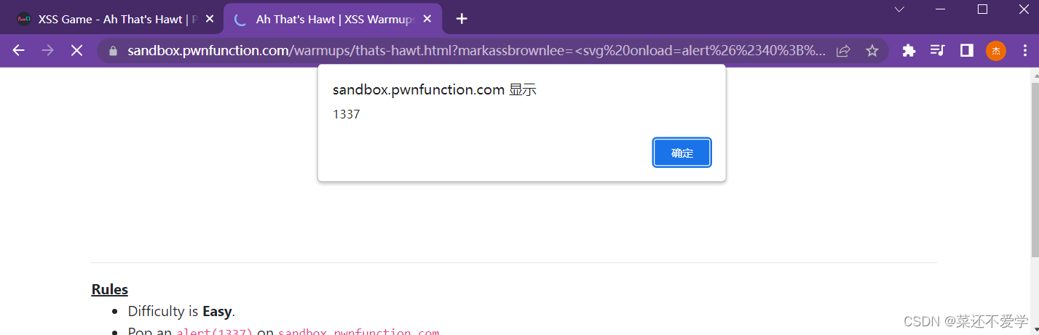
Task: Click the padlock site info icon
Action: [x=113, y=51]
